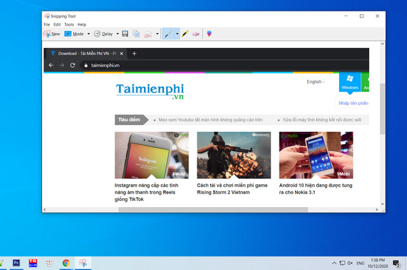Select the yellow Highlighter tool

click(x=185, y=34)
